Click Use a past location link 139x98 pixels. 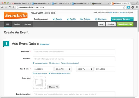40,63
